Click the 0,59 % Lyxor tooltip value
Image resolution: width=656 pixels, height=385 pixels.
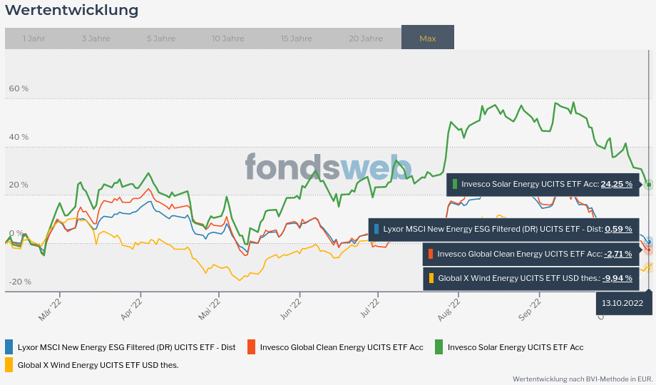tap(618, 230)
